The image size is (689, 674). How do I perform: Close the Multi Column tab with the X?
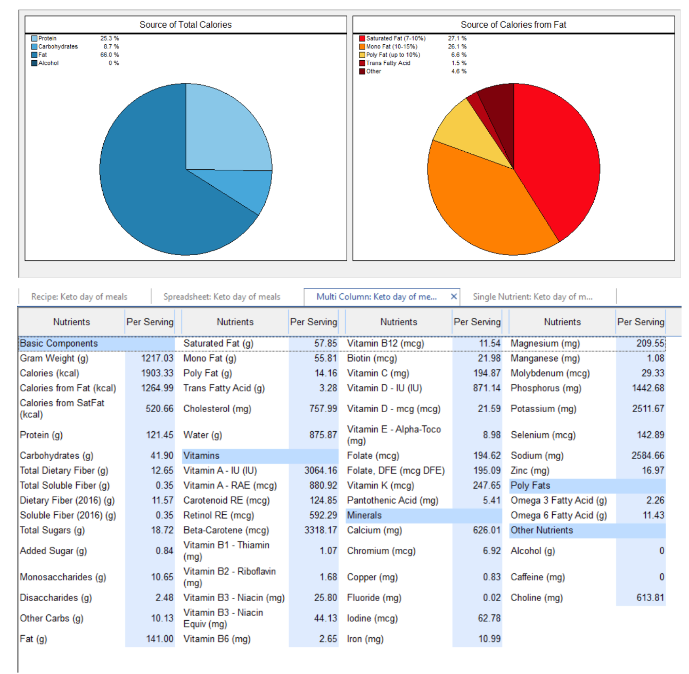click(454, 297)
